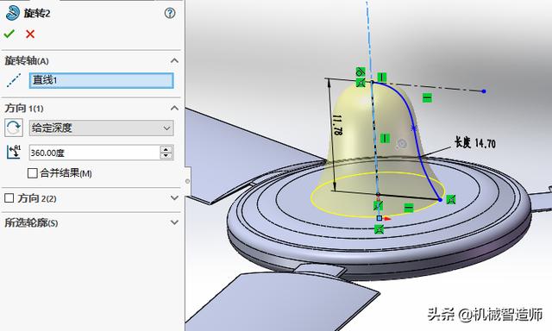Enable the 合并结果(M) checkbox
This screenshot has width=552, height=331.
coord(33,173)
